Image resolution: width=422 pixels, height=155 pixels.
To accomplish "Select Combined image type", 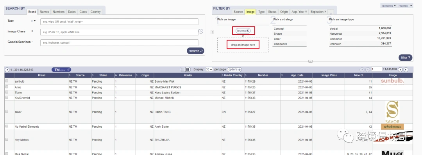I will [360, 39].
